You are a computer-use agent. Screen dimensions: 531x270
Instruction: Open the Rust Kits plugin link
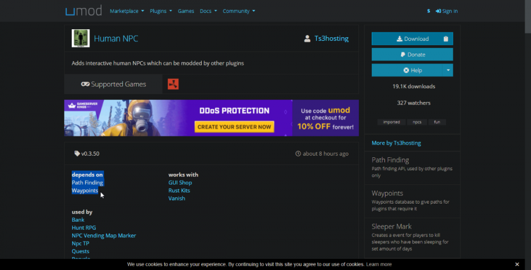(x=179, y=190)
